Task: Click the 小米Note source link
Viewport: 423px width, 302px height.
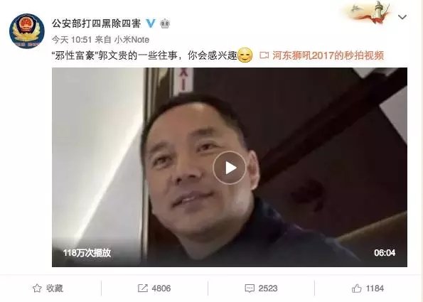Action: tap(132, 40)
